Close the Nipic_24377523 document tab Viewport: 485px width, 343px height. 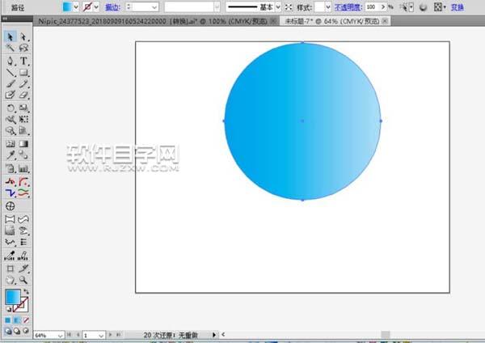(x=273, y=21)
